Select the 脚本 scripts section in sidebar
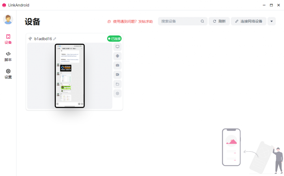284x176 pixels. click(8, 56)
